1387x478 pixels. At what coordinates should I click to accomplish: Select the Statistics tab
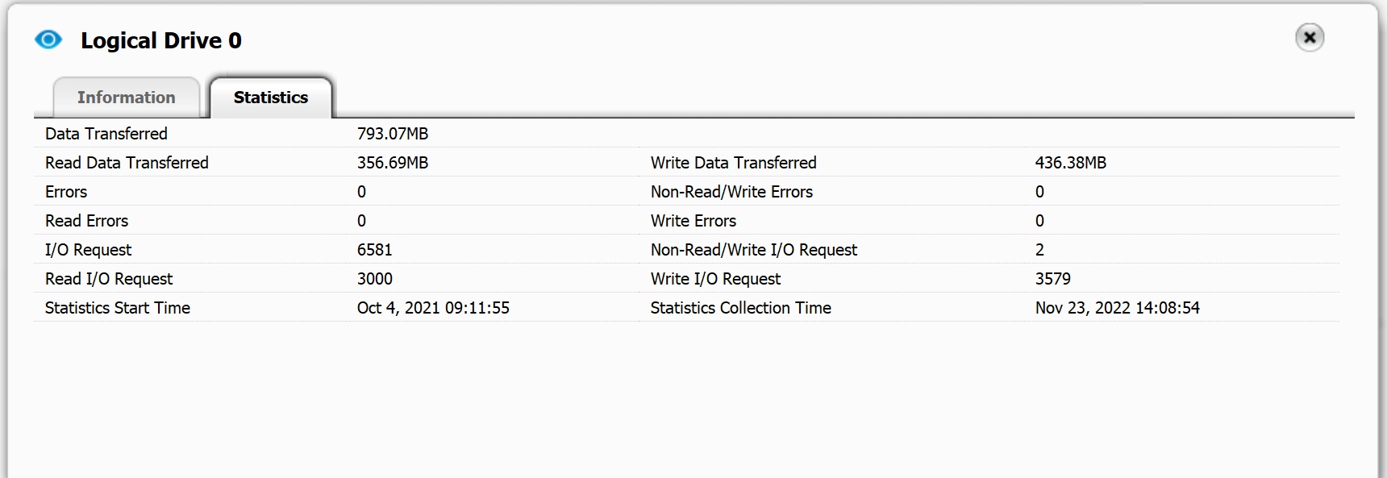tap(271, 98)
